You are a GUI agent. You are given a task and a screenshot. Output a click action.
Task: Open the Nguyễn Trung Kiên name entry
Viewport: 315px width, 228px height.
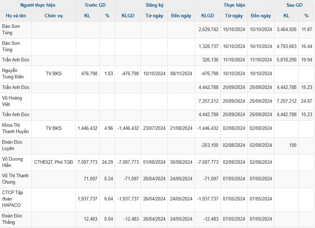point(10,74)
